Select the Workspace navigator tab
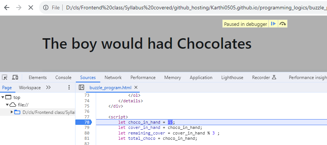327x145 pixels. [x=30, y=88]
